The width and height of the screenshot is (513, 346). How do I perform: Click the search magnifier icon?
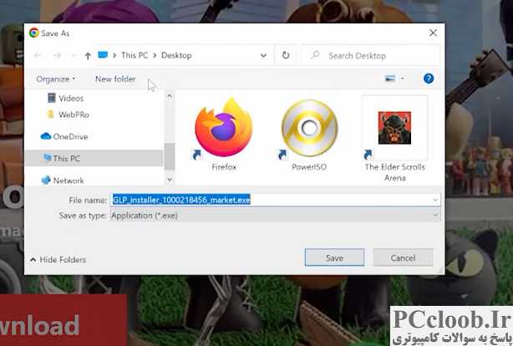[x=315, y=55]
